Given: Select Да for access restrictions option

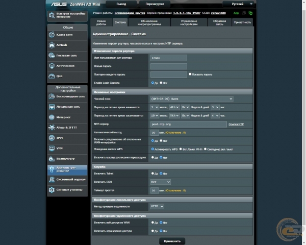Looking at the screenshot, I should [x=152, y=231].
